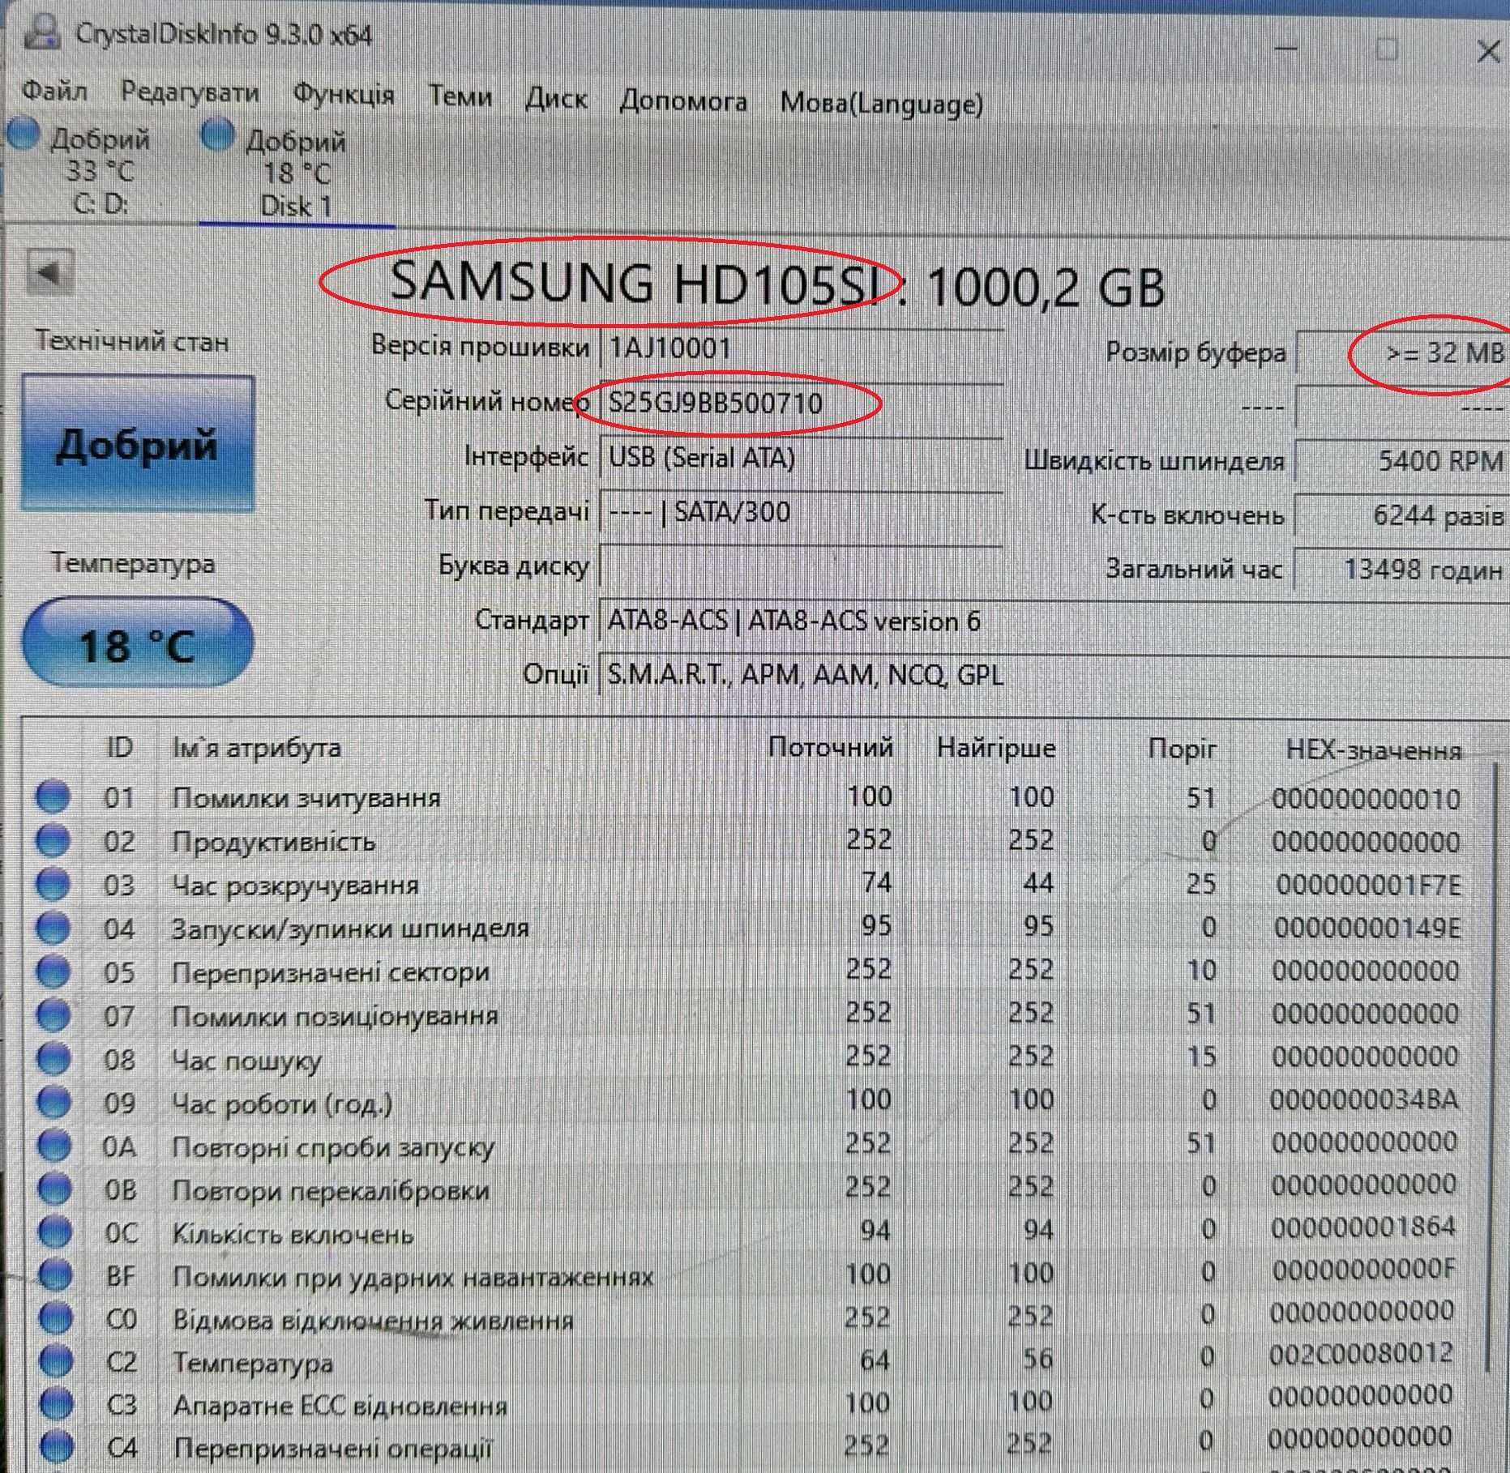Click the interface field USB (Serial ATA)
The width and height of the screenshot is (1510, 1473).
pos(801,458)
